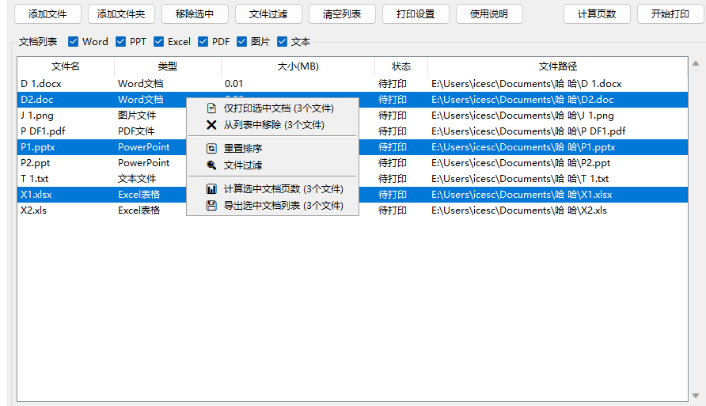Select the X2.xls file name
Viewport: 706px width, 406px height.
pos(33,211)
